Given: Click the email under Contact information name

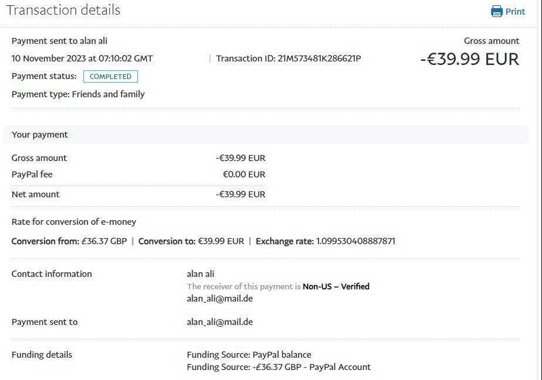Looking at the screenshot, I should 219,299.
